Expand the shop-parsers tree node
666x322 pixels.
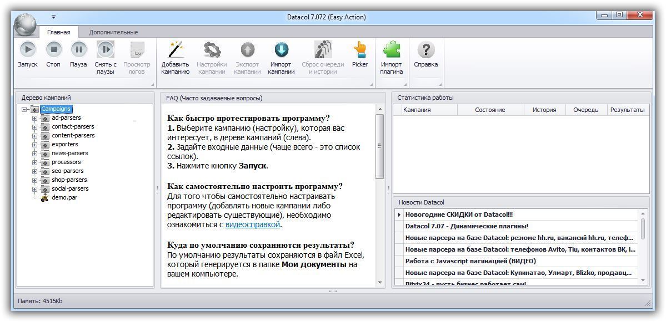[35, 180]
